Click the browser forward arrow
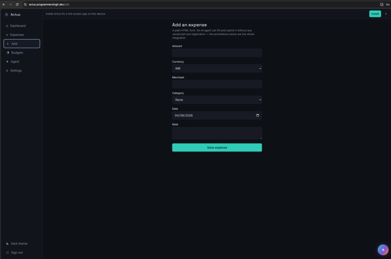Screen dimensions: 391x259 [x=10, y=4]
